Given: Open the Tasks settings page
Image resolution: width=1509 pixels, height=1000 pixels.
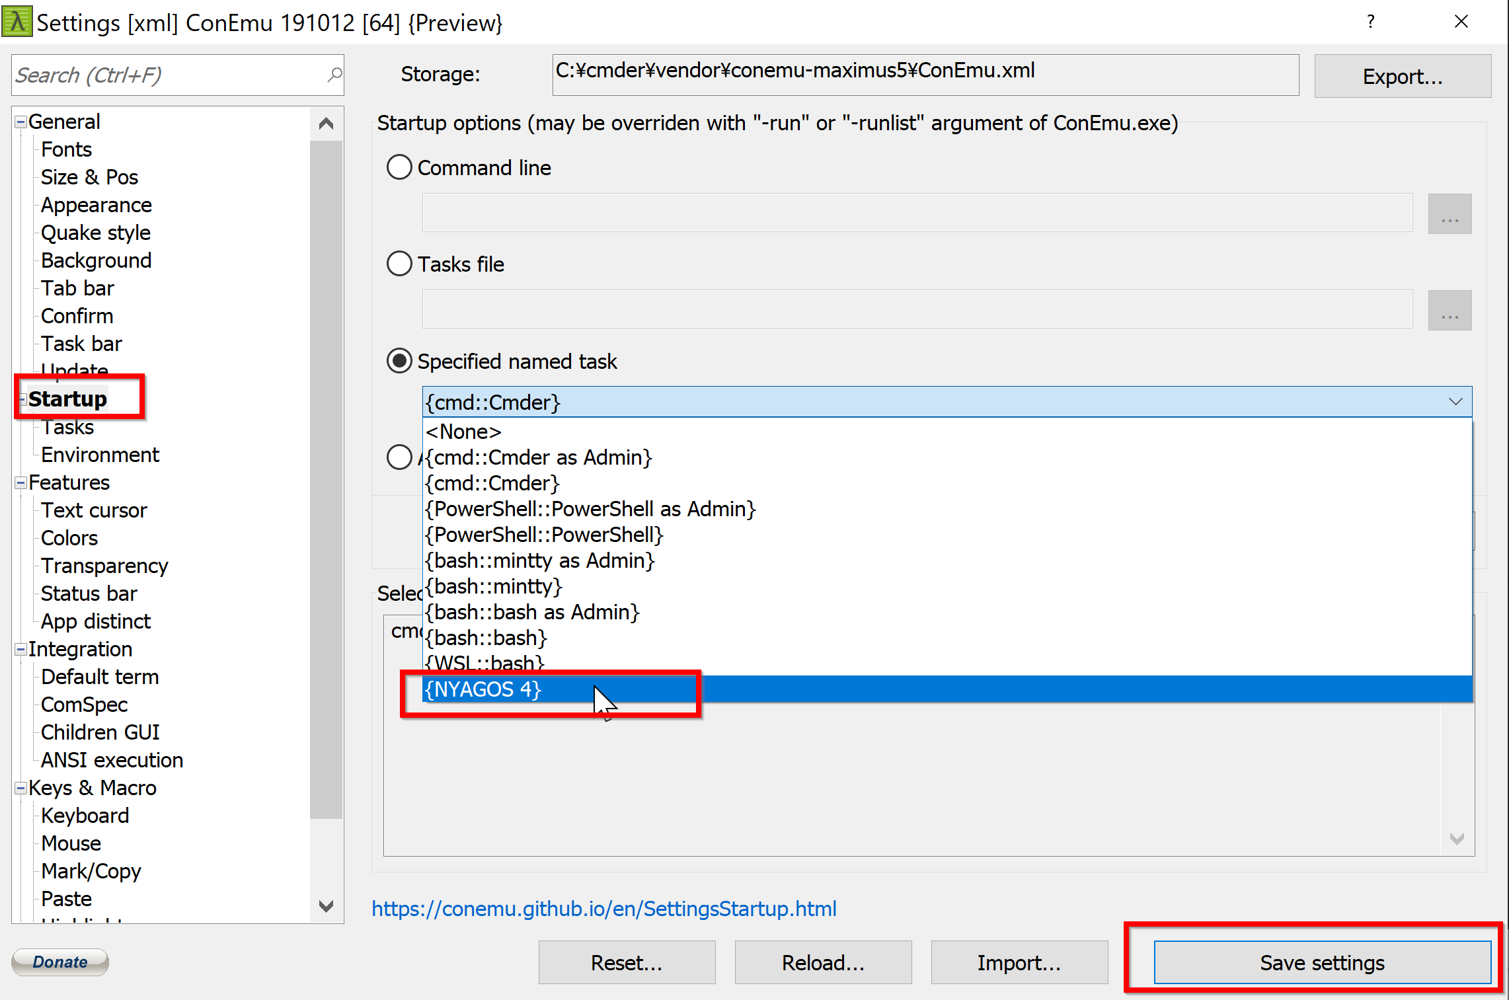Looking at the screenshot, I should click(x=67, y=427).
